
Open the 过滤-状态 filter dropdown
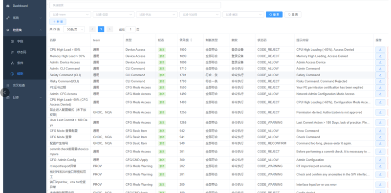coord(156,15)
